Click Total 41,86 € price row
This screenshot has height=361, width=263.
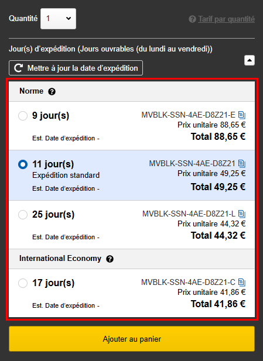tap(218, 304)
